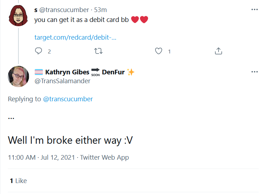Screen dimensions: 265x194
Task: Click the @transcucumber mention in Replying to
Action: click(68, 99)
